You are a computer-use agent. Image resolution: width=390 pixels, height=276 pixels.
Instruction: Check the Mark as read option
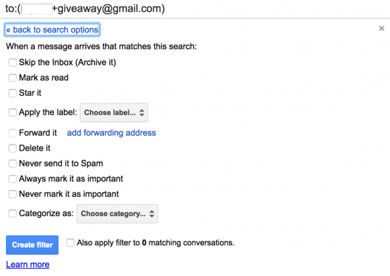(13, 78)
